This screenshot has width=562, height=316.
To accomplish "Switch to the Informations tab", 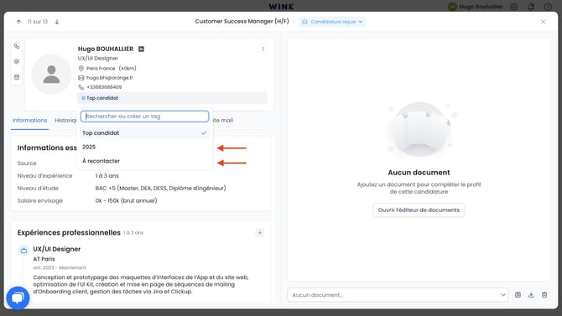I will click(x=29, y=121).
